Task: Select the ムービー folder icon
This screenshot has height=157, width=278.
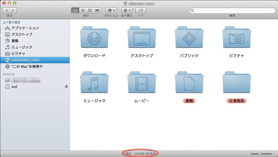Action: point(142,83)
